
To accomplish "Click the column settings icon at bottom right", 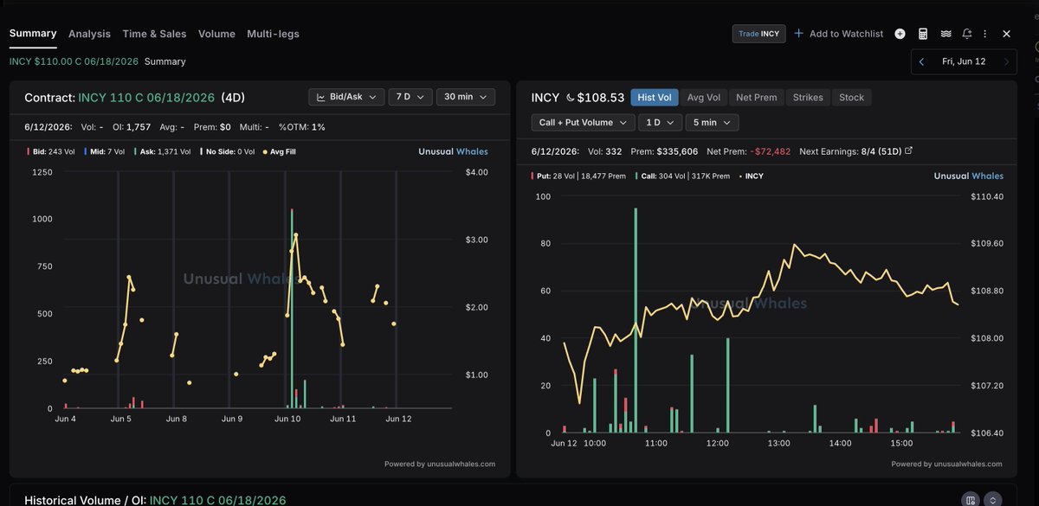I will coord(971,500).
